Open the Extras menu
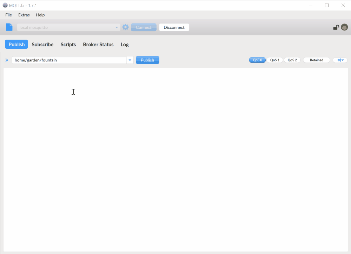This screenshot has height=254, width=351. coord(24,15)
